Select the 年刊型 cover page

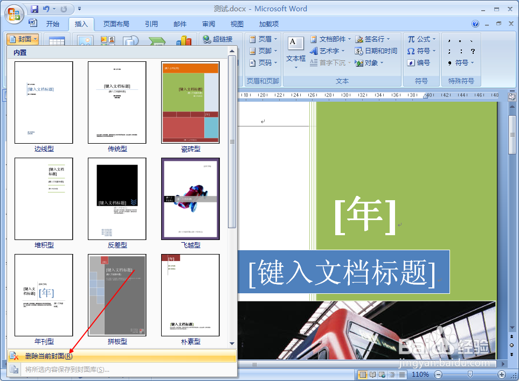[x=44, y=295]
